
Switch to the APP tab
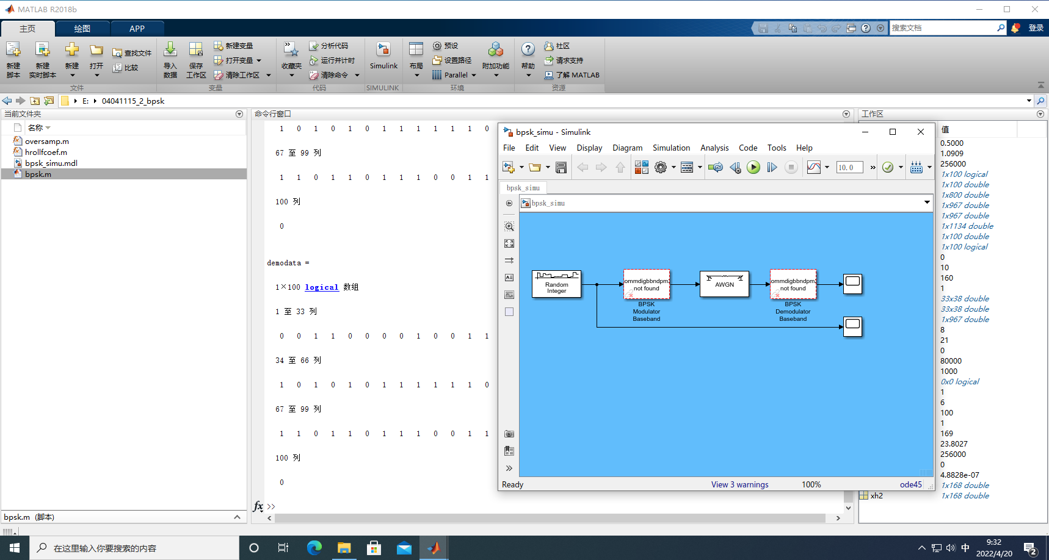click(x=137, y=29)
